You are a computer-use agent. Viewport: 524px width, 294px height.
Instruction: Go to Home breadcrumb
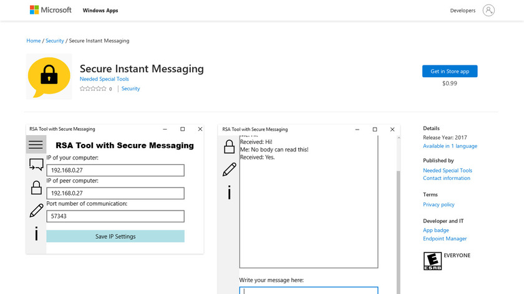(34, 40)
